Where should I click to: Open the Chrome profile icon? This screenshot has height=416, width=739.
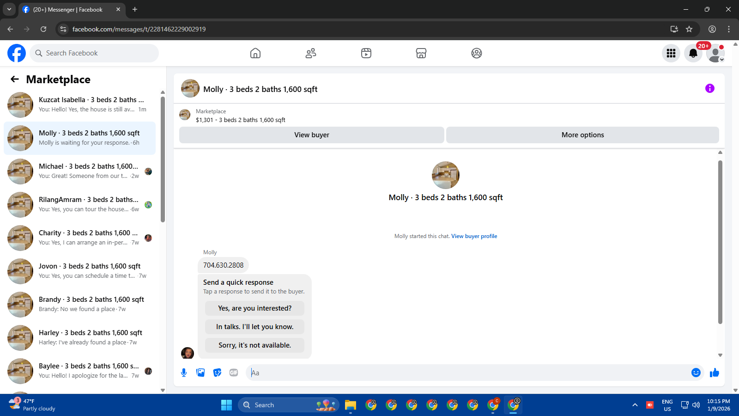point(712,29)
